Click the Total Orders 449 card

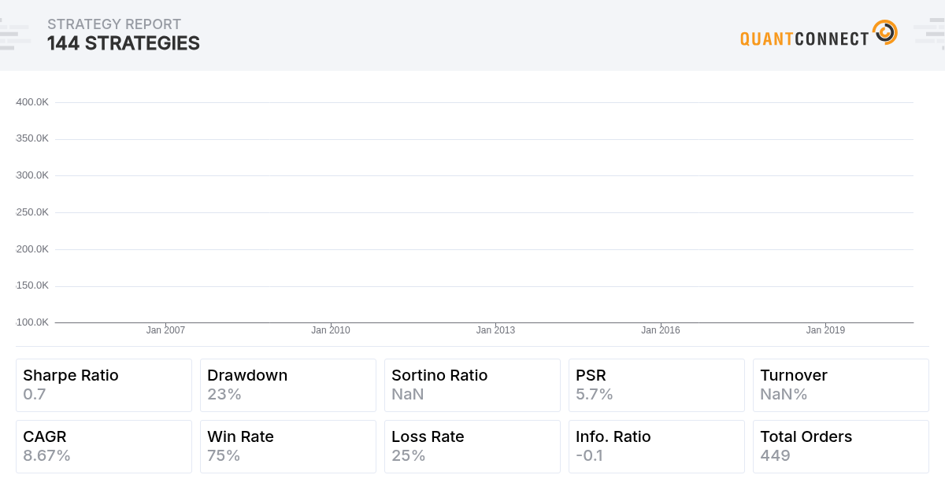click(x=840, y=446)
